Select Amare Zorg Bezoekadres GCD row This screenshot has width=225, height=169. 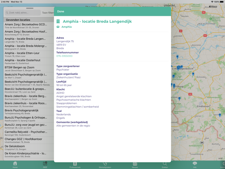[29, 26]
